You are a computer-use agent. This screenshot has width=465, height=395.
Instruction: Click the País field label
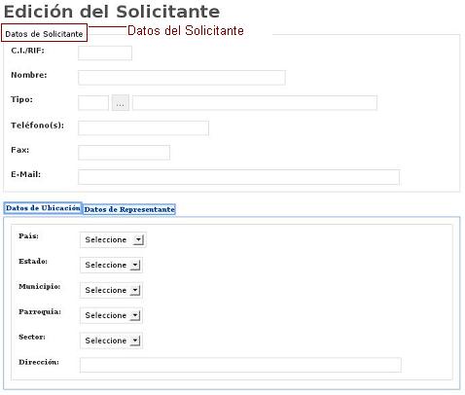[x=28, y=236]
